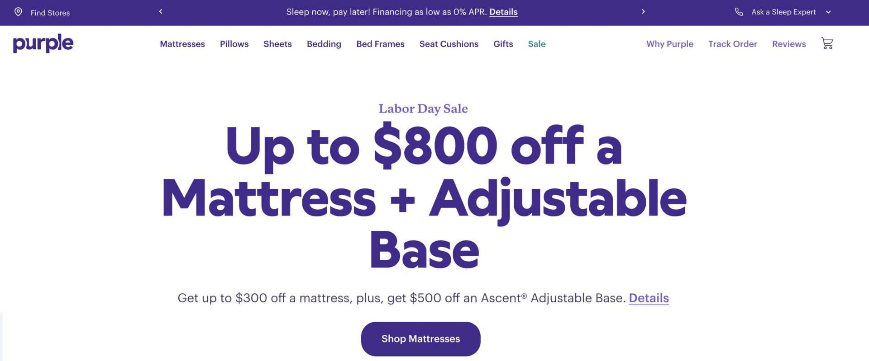Image resolution: width=869 pixels, height=361 pixels.
Task: Advance to next promo banner message
Action: (x=643, y=12)
